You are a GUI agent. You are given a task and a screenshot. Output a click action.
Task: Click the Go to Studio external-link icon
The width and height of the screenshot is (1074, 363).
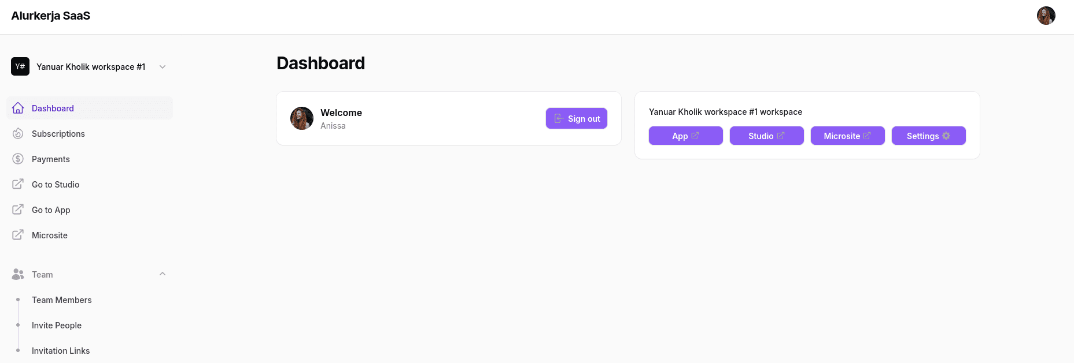pos(18,184)
